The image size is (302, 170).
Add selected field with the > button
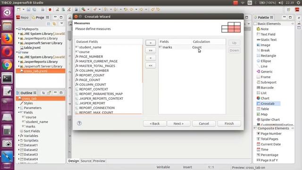(x=151, y=43)
